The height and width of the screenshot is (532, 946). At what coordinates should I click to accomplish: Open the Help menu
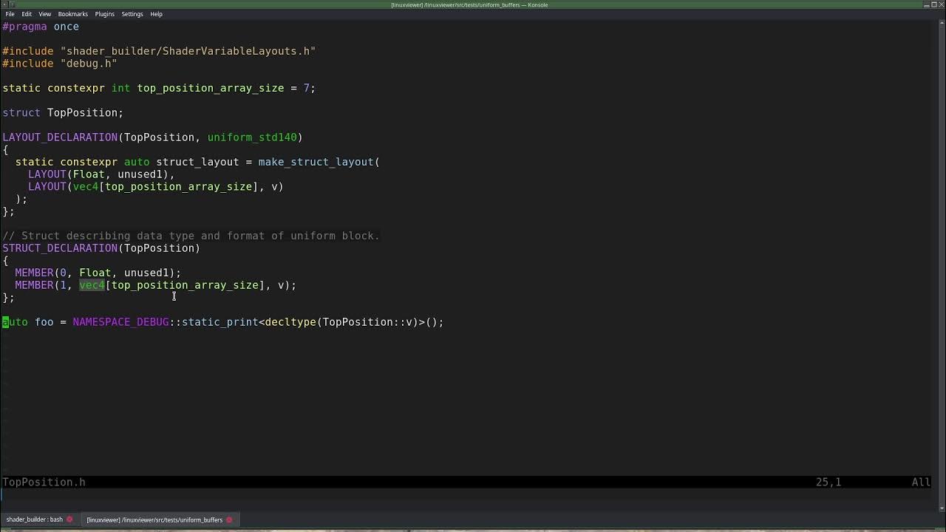pyautogui.click(x=157, y=14)
